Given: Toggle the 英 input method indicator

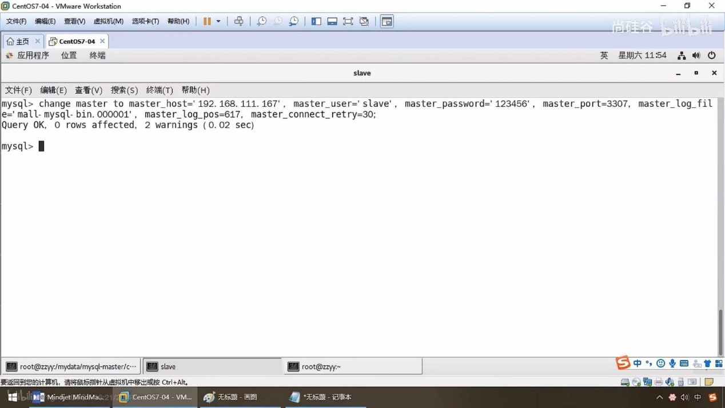Looking at the screenshot, I should [x=604, y=55].
